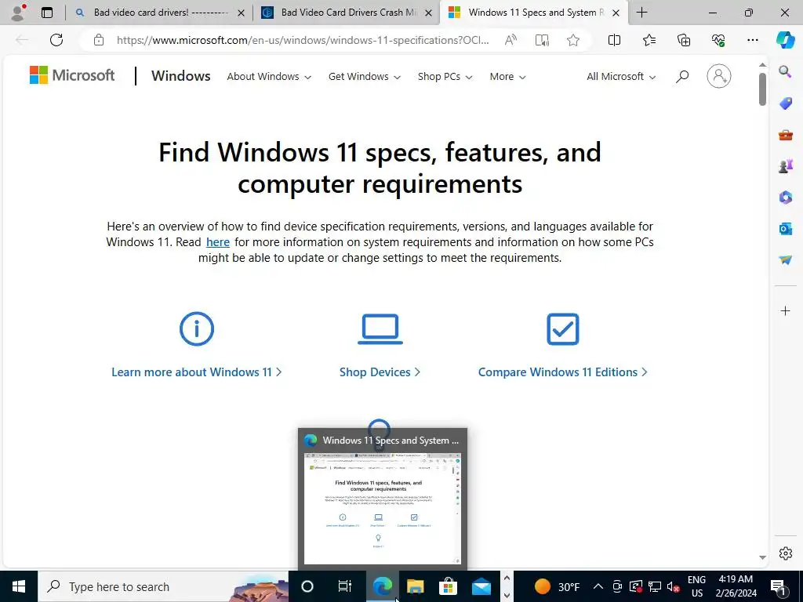Open Microsoft logo home link
This screenshot has height=602, width=803.
[x=71, y=75]
